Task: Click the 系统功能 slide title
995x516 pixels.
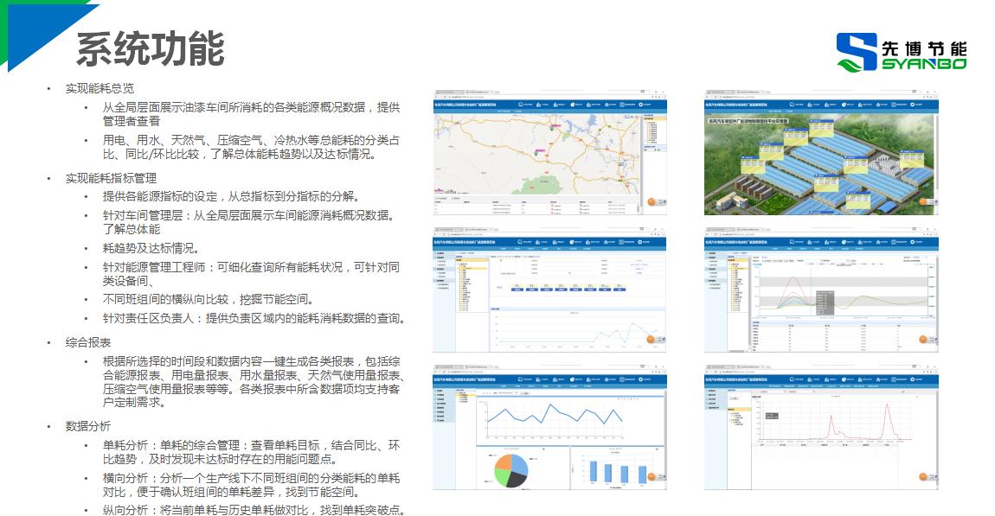Action: tap(150, 48)
